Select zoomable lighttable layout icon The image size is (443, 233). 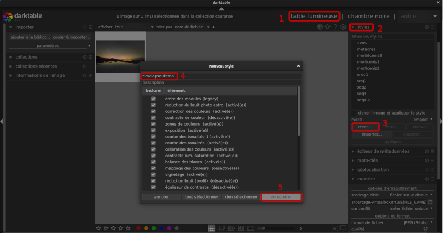click(x=221, y=228)
